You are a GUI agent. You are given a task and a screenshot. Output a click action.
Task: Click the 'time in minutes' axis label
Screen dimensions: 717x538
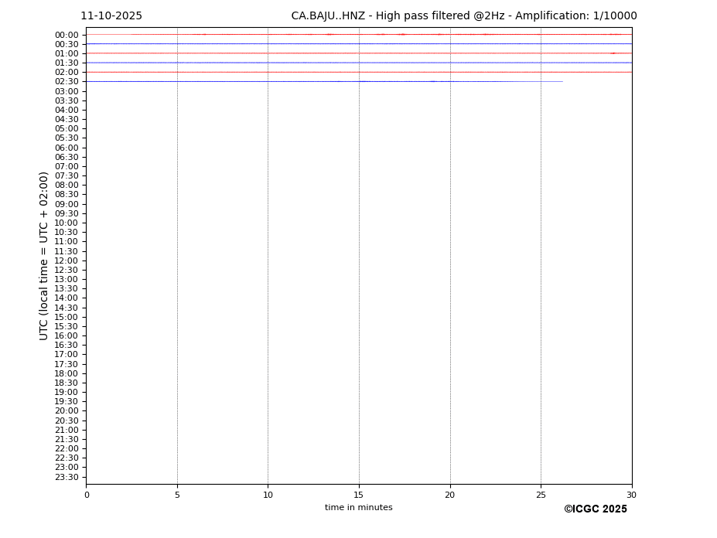pos(358,508)
